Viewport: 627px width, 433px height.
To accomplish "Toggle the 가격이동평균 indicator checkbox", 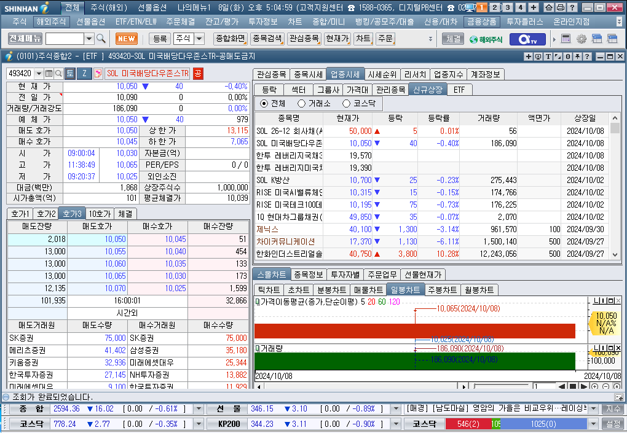I will pos(258,302).
